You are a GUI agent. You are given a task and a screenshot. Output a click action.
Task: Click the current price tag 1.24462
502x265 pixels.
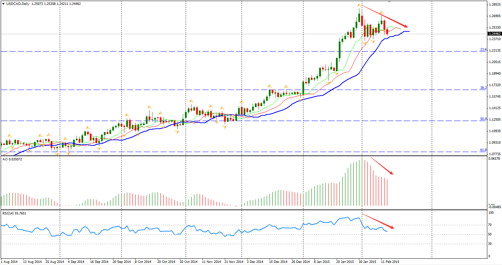click(x=494, y=34)
